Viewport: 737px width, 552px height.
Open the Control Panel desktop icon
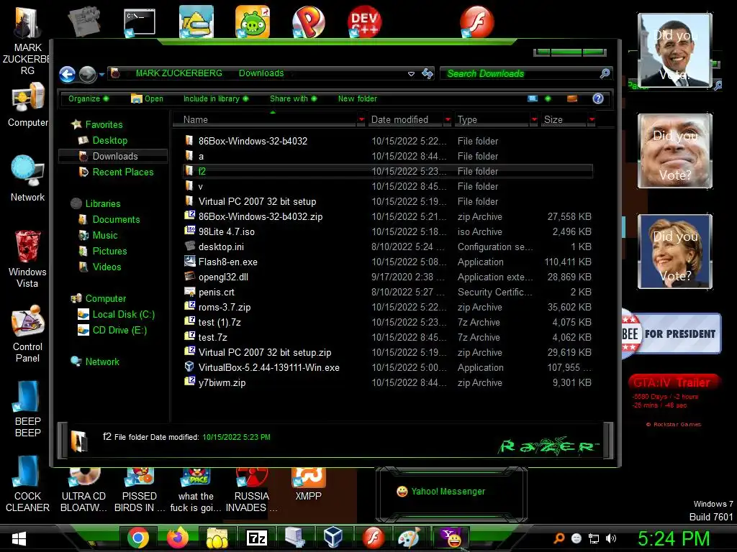(27, 333)
